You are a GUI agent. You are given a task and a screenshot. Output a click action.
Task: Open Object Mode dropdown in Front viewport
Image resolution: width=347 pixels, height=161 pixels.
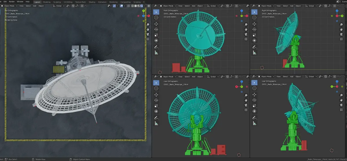(x=168, y=6)
